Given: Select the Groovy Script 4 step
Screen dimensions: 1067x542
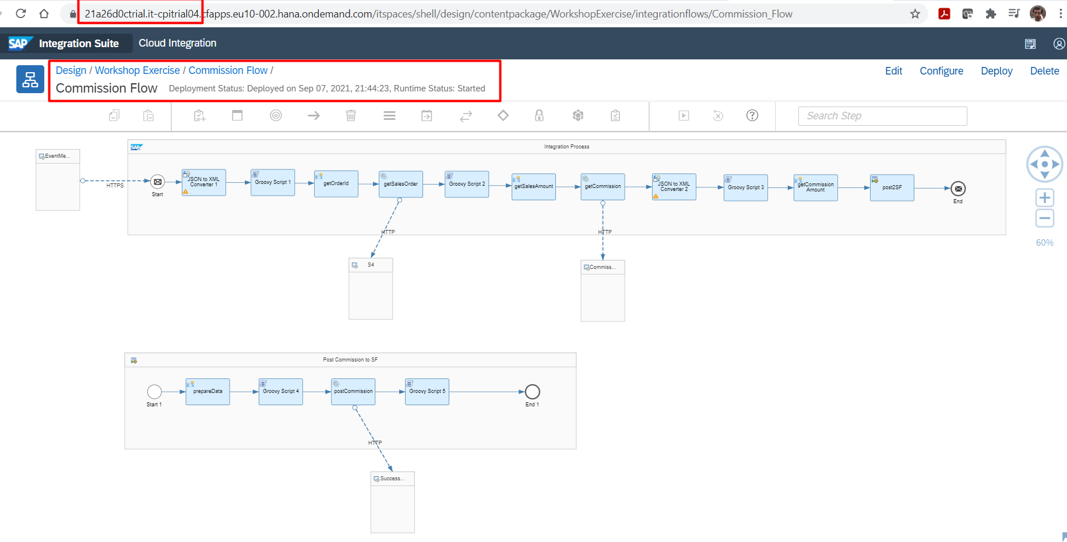Looking at the screenshot, I should point(281,392).
